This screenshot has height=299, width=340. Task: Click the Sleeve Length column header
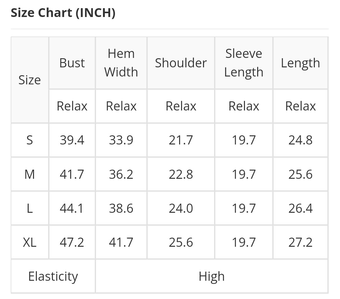coord(244,63)
